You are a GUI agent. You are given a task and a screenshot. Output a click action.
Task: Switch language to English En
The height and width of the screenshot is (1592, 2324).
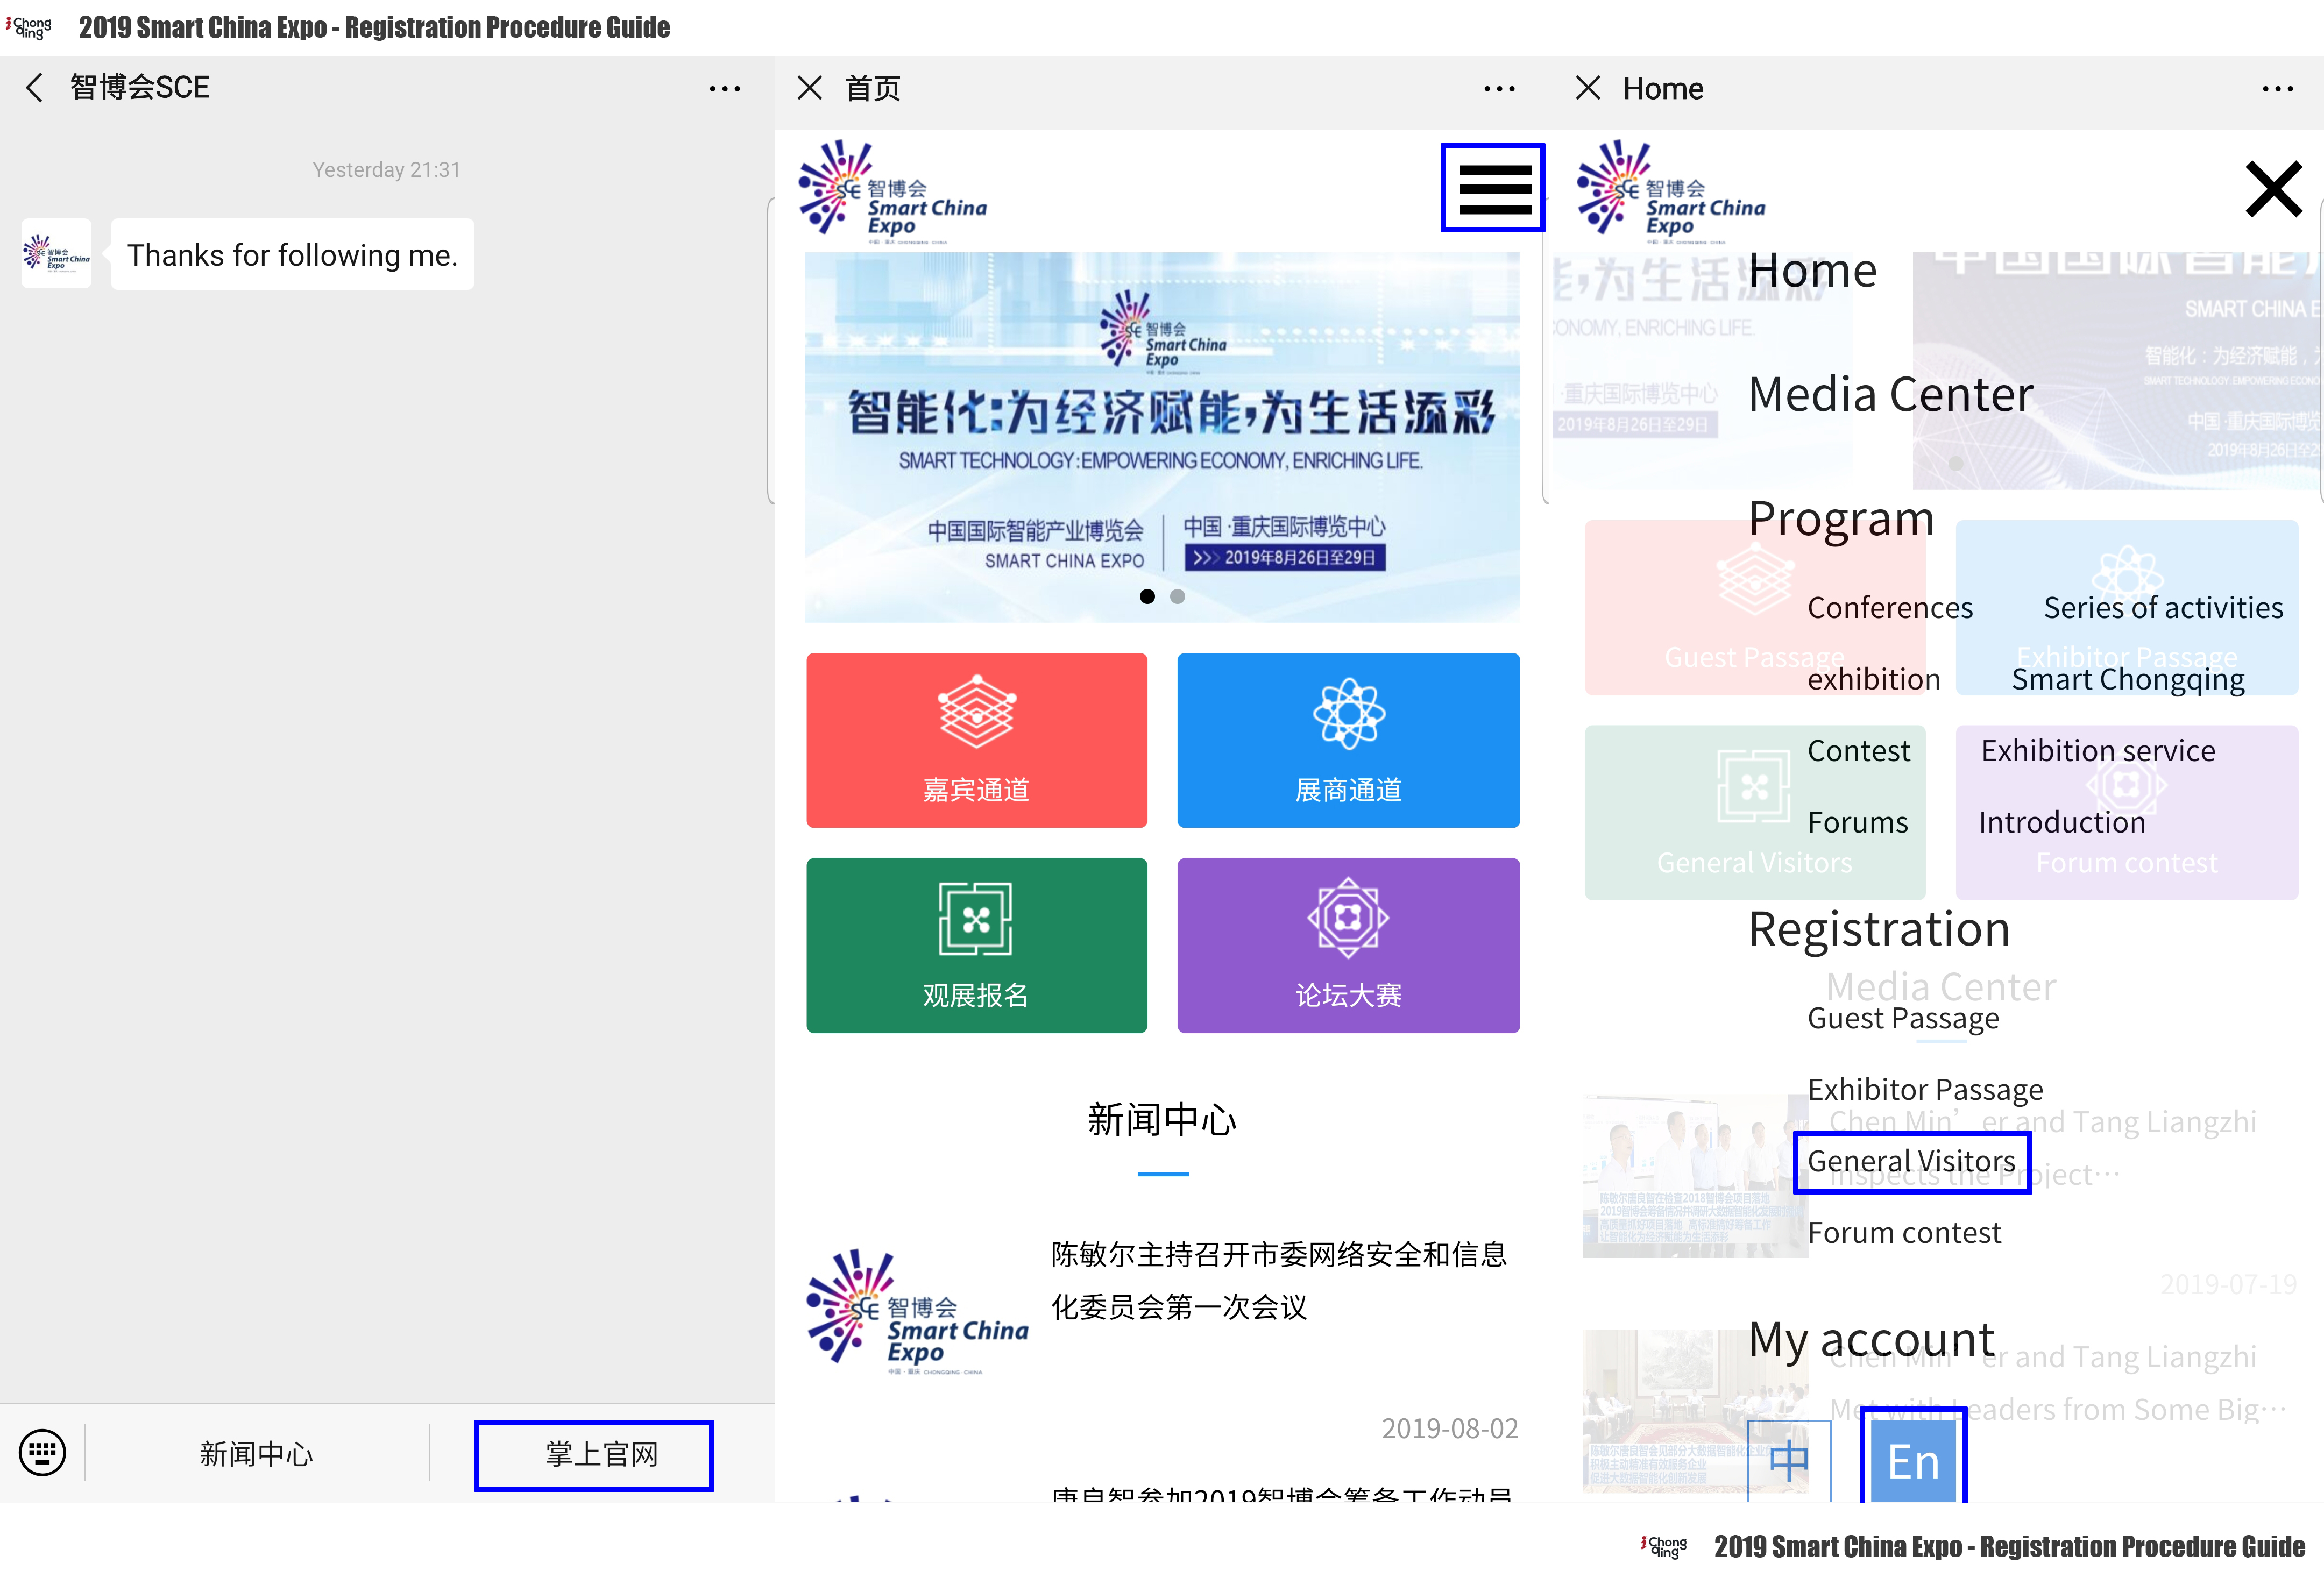pyautogui.click(x=1912, y=1461)
